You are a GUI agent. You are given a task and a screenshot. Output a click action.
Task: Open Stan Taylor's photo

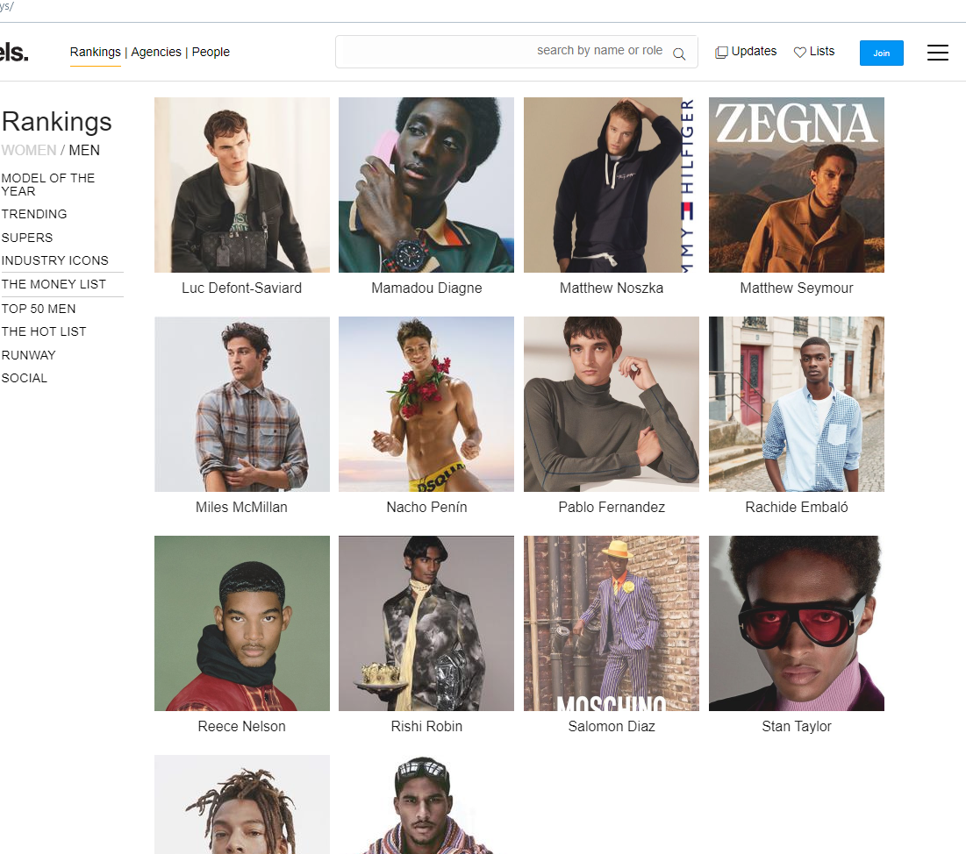[796, 623]
